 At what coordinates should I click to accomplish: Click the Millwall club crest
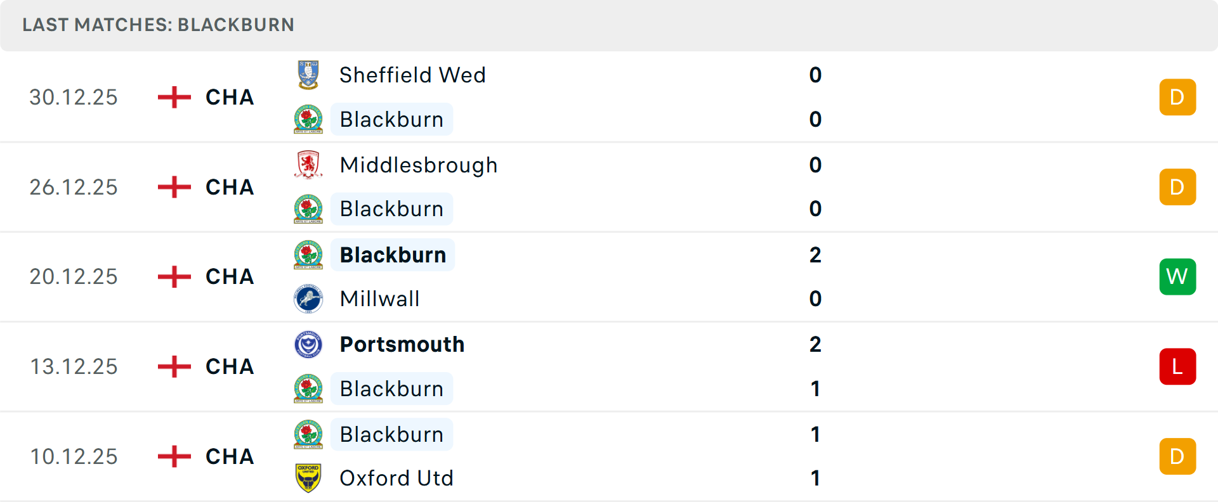pyautogui.click(x=308, y=299)
